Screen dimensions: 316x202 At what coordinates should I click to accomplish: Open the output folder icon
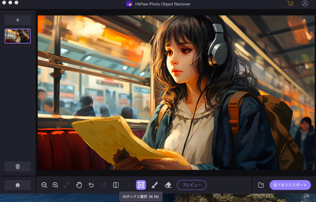coord(261,185)
